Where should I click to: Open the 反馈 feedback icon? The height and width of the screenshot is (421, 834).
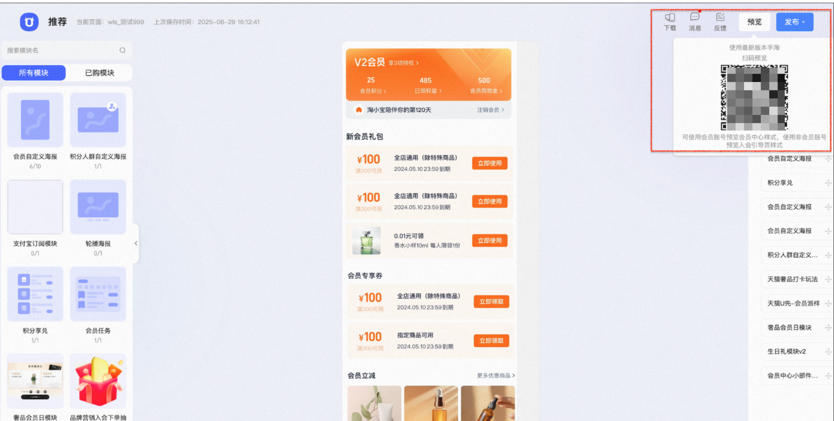720,22
